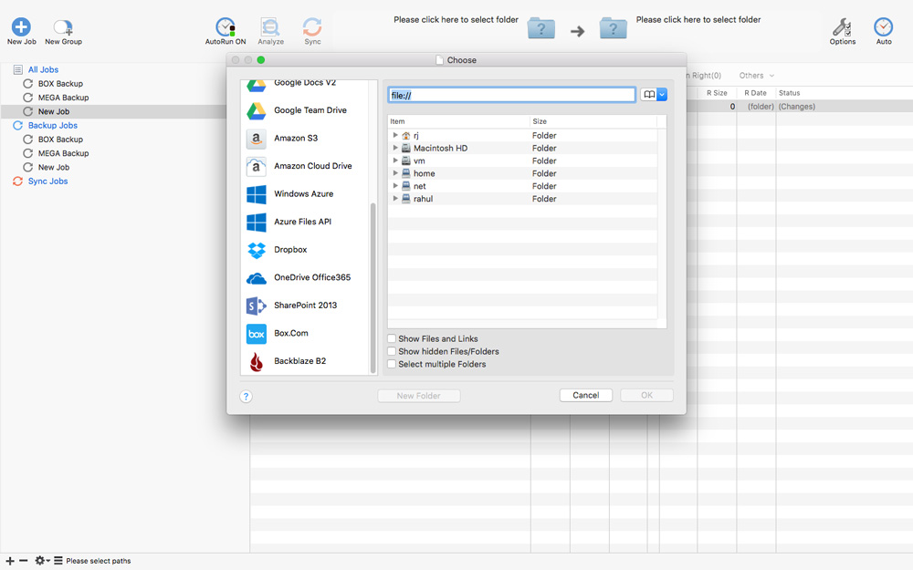Click the Item column header
Viewport: 913px width, 570px height.
coord(458,121)
